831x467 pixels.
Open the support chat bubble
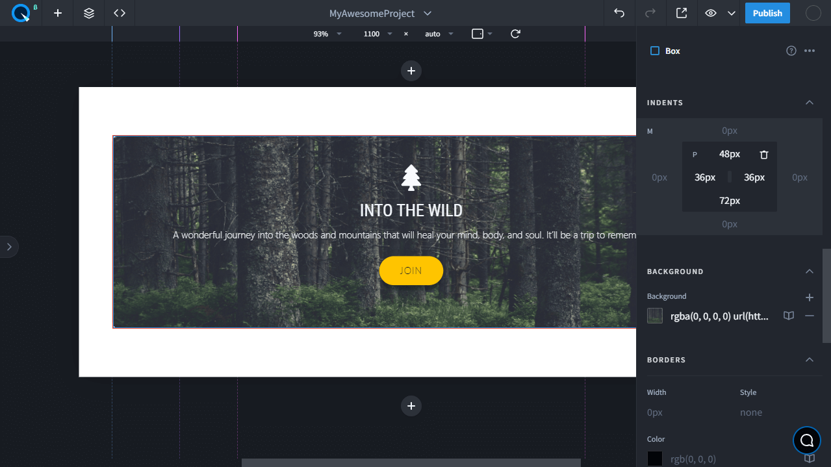tap(807, 440)
